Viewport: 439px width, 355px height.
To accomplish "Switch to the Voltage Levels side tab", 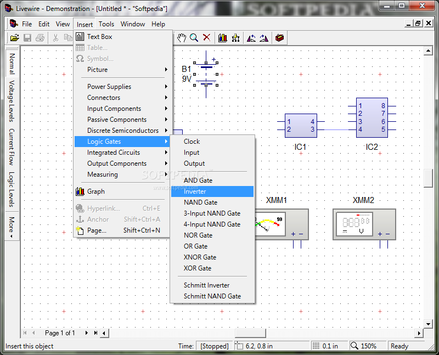I will coord(12,101).
